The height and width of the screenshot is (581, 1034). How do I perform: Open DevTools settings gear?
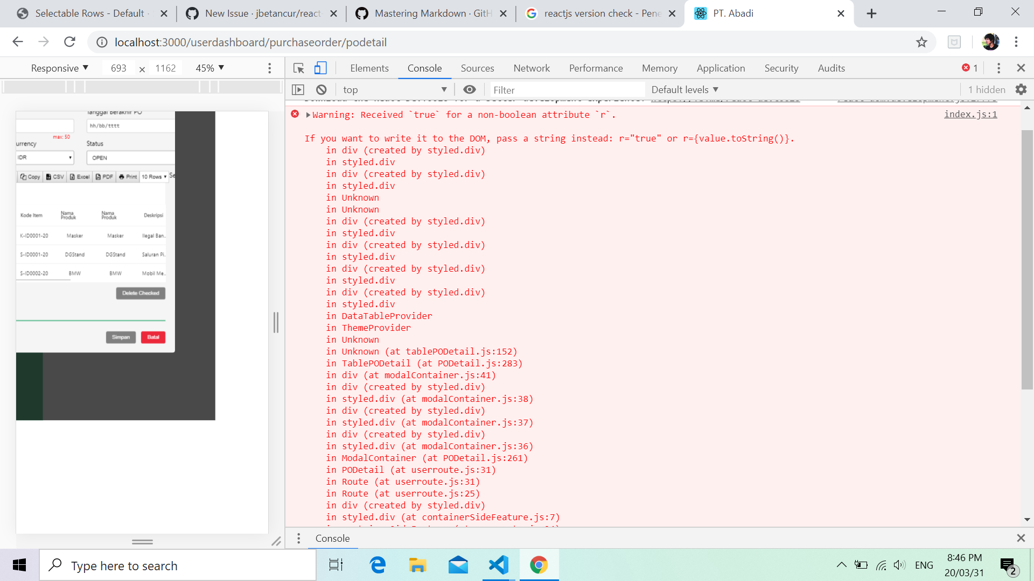(x=1022, y=89)
